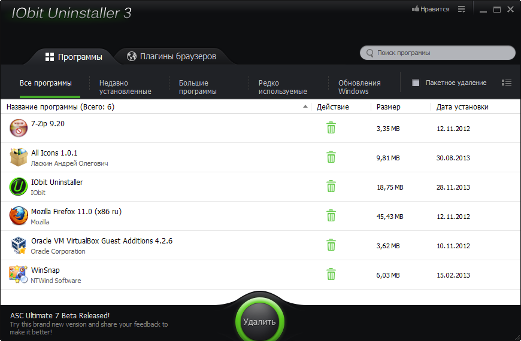Select the 7-Zip program icon
Viewport: 521px width, 341px height.
click(19, 128)
